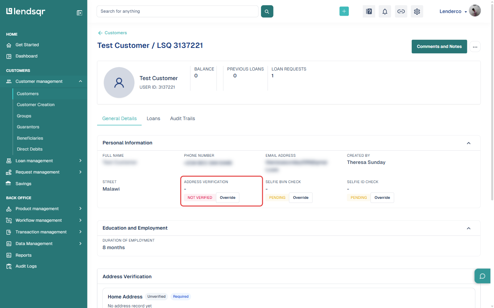Expand Request management chevron

click(81, 172)
